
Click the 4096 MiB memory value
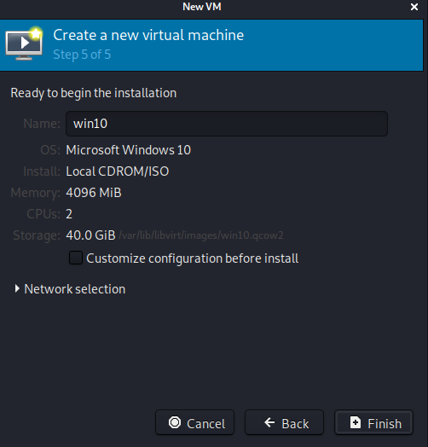click(94, 193)
